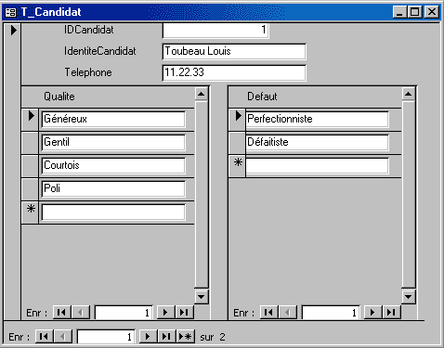Click the empty new Qualite entry field
The height and width of the screenshot is (348, 444).
point(113,213)
